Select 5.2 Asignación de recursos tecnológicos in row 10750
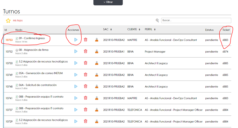238x128 pixels. coord(43,62)
